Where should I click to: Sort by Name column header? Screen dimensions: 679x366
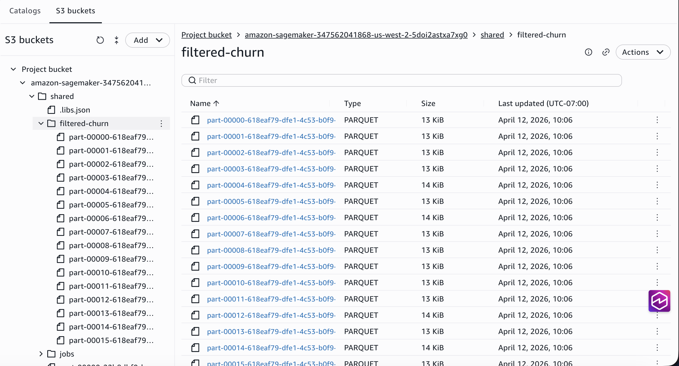[x=205, y=103]
